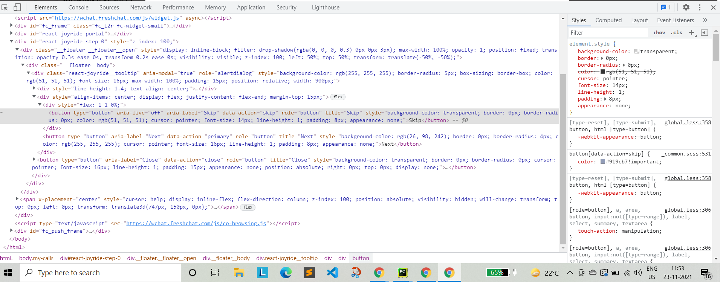Screen dimensions: 720x282
Task: Open the console issues counter badge
Action: tap(666, 7)
